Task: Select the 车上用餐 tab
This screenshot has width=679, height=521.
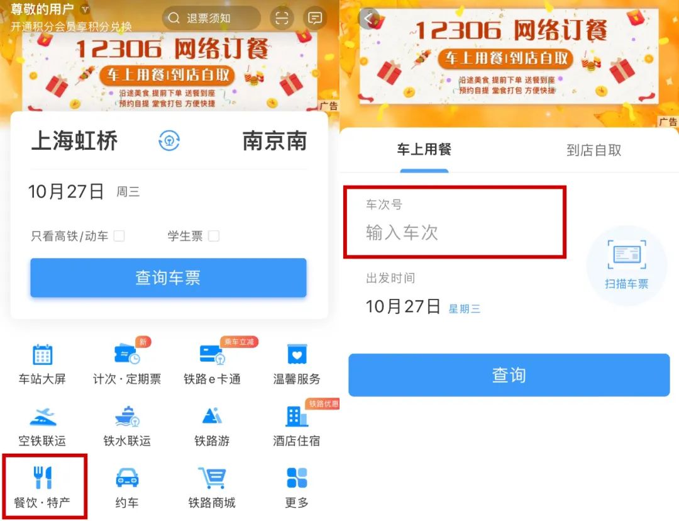Action: 424,150
